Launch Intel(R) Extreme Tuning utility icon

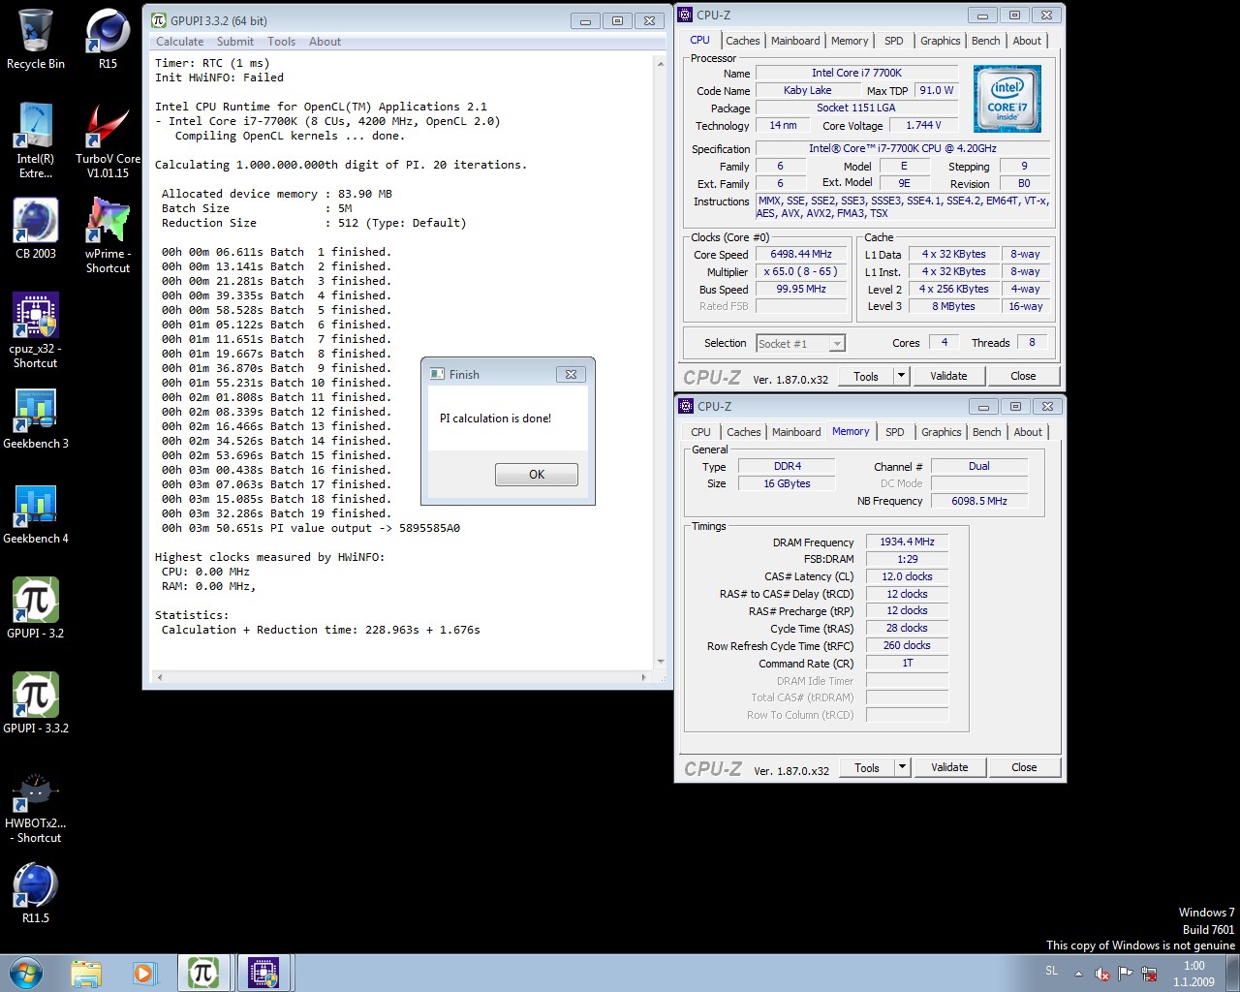[x=36, y=140]
